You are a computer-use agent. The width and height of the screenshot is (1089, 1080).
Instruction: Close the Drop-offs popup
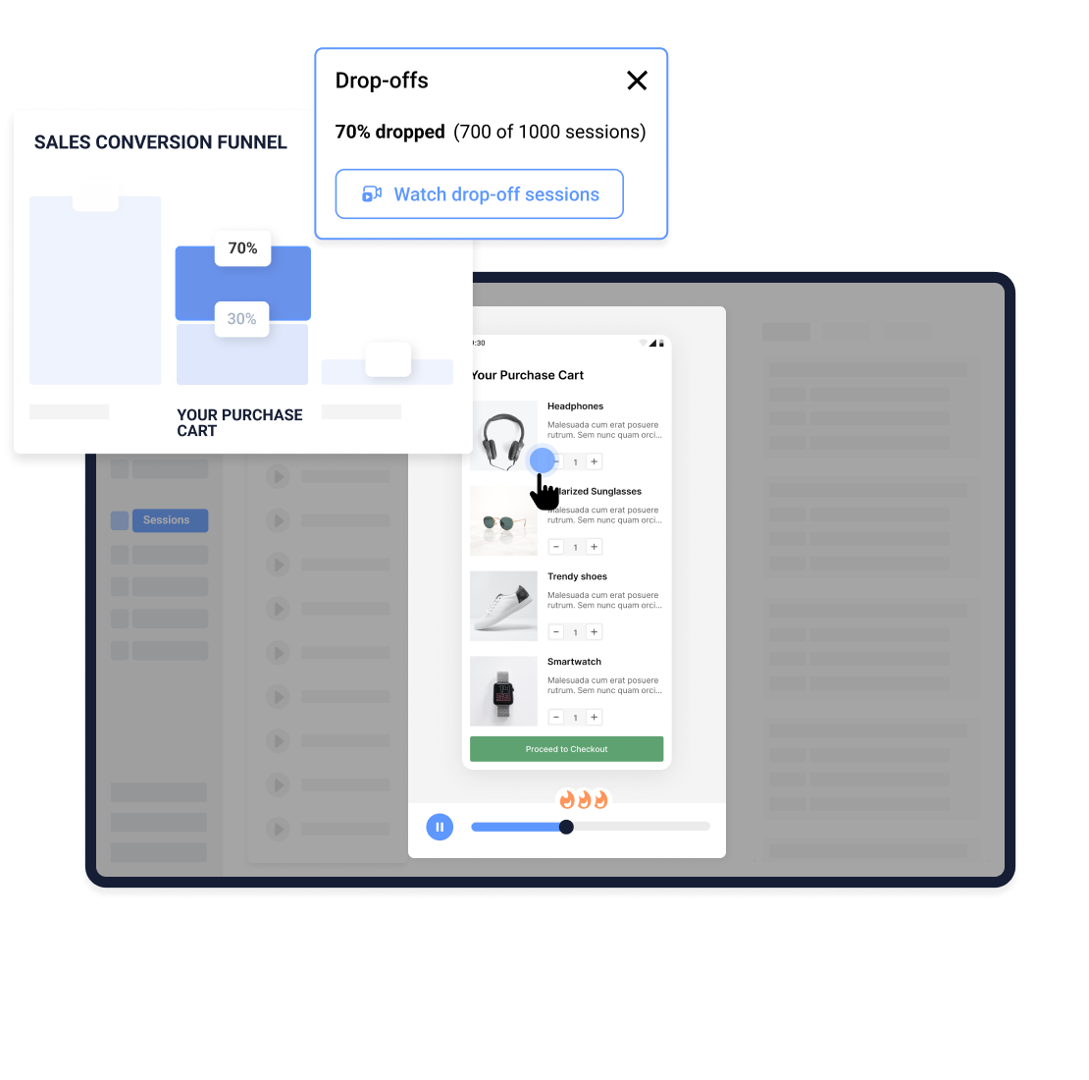tap(637, 81)
